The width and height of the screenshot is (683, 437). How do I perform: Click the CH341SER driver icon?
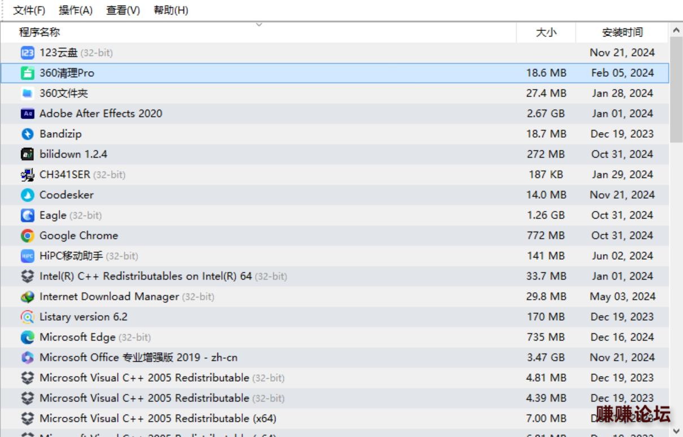point(27,174)
